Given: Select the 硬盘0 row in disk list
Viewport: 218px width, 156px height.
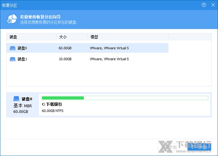Looking at the screenshot, I should click(87, 48).
